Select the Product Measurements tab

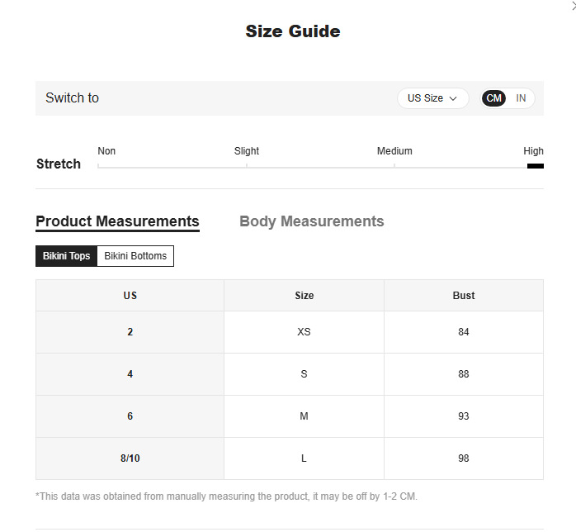click(117, 221)
